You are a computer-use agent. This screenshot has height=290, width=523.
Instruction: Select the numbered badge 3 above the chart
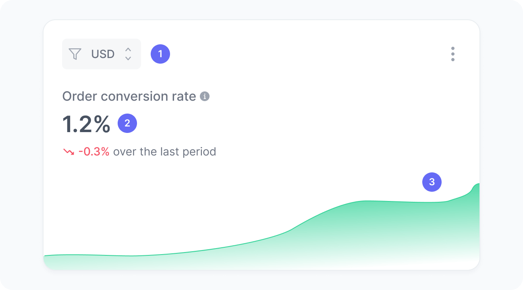[432, 182]
